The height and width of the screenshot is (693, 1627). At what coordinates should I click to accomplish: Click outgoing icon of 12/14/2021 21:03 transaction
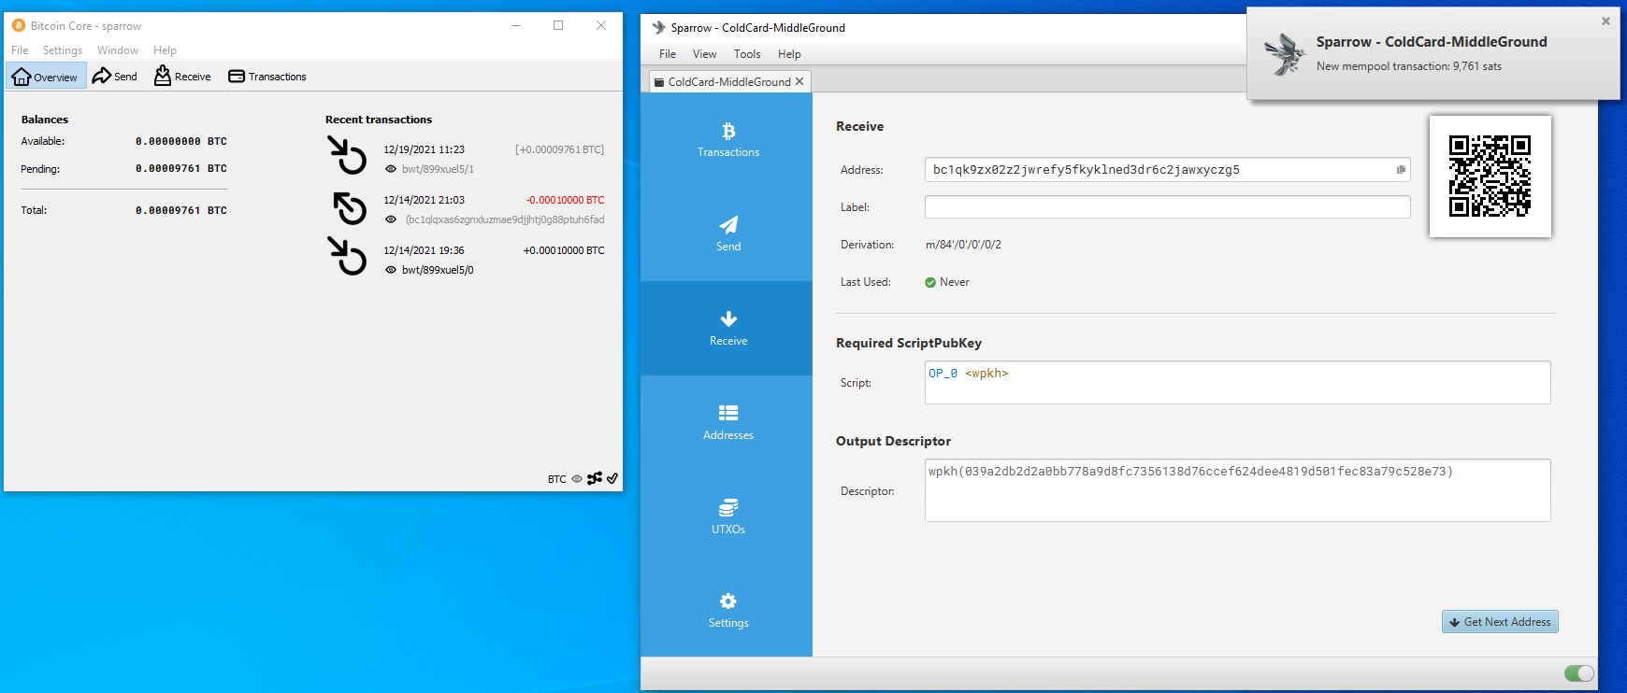pyautogui.click(x=350, y=208)
